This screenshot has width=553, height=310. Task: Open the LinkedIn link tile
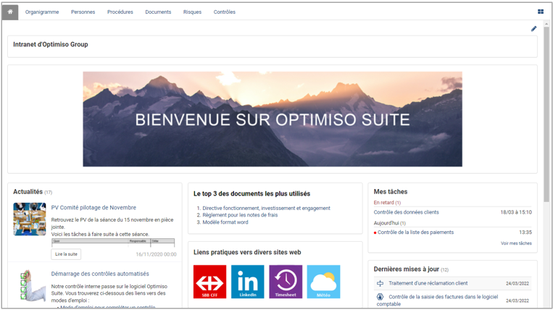(x=247, y=282)
